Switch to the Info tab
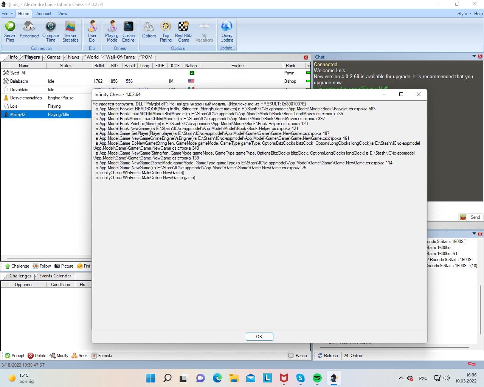484x387 pixels. (14, 57)
